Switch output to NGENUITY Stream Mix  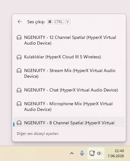[x=69, y=73]
